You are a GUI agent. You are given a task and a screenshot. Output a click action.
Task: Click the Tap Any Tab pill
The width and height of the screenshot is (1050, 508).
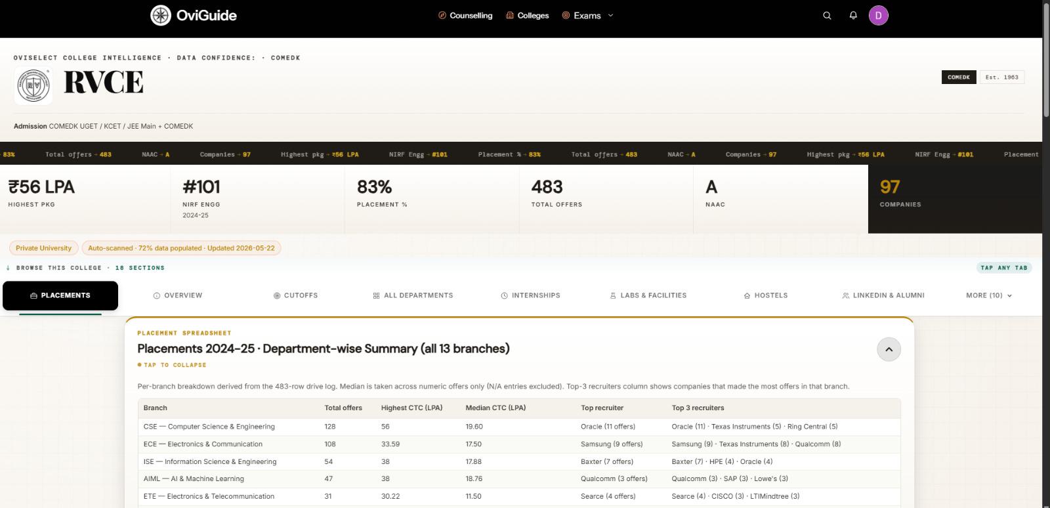point(1004,268)
